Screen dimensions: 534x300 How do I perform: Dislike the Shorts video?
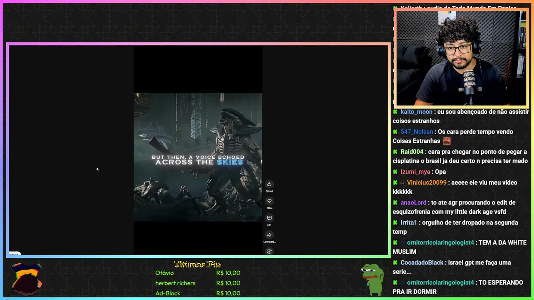269,201
